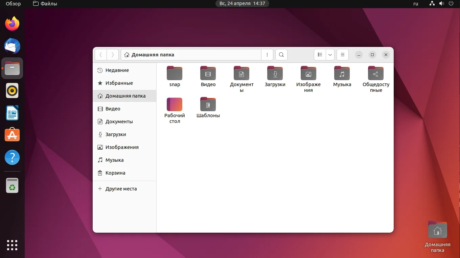The image size is (460, 258).
Task: Select Недавние in the sidebar
Action: 117,70
